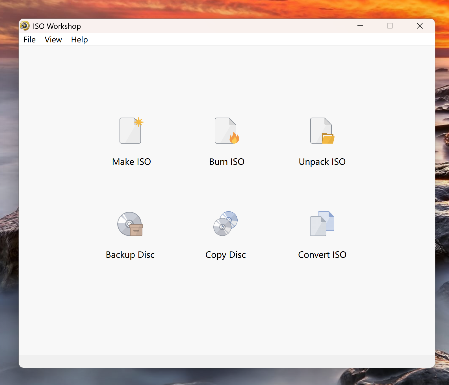Click the Backup Disc label
The width and height of the screenshot is (449, 385).
tap(130, 255)
